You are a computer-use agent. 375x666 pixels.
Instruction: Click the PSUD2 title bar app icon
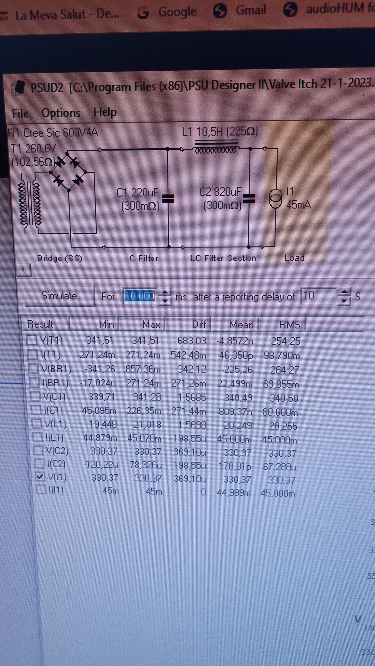19,87
